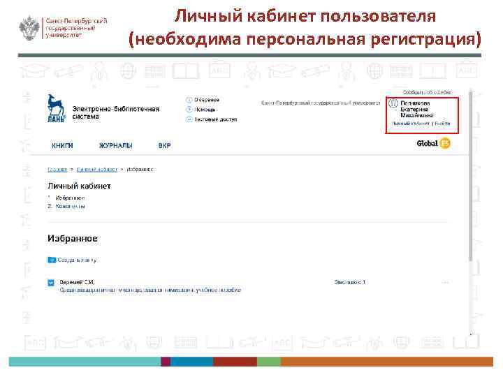
Task: Select the ВКР tab
Action: tap(165, 145)
